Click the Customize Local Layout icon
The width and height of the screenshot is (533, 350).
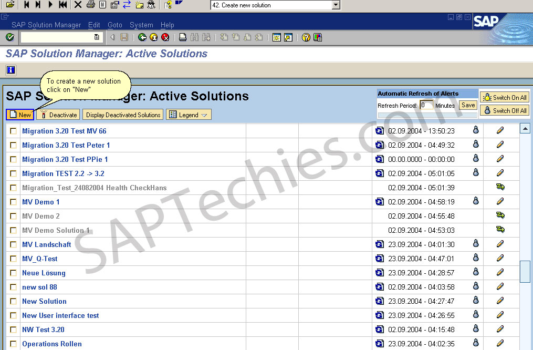click(318, 37)
